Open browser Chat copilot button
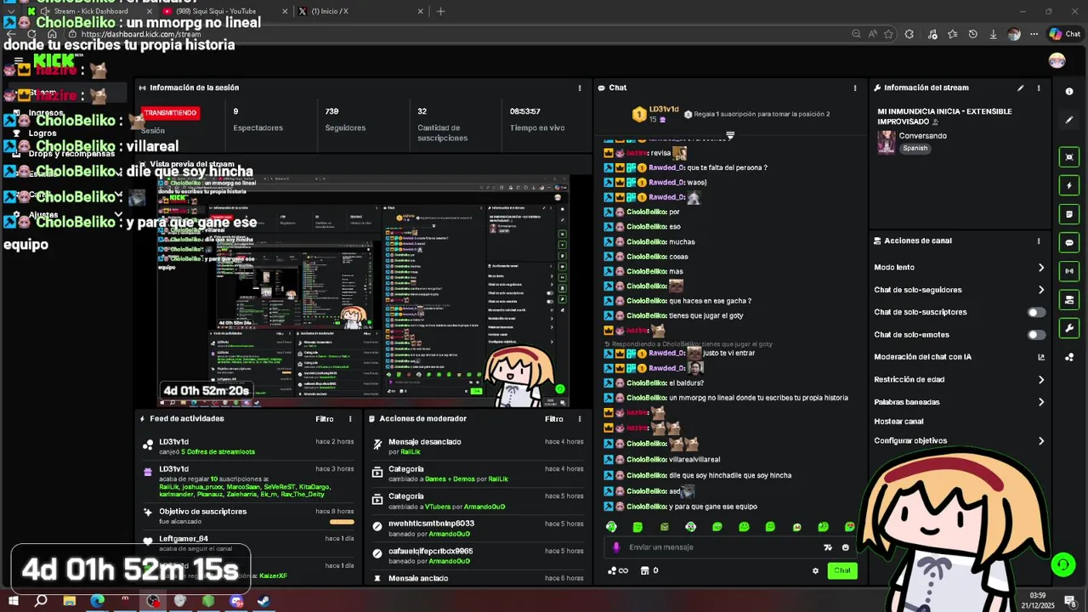This screenshot has width=1088, height=612. [x=1065, y=34]
